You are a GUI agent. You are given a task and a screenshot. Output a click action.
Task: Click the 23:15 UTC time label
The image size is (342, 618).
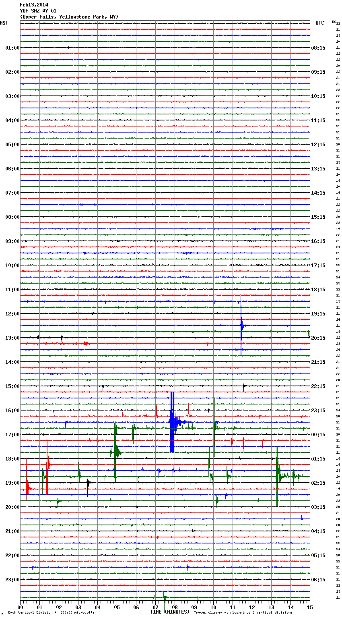[x=318, y=411]
